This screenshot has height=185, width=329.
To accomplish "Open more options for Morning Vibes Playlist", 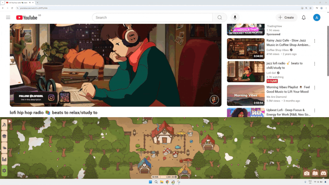I will (314, 88).
